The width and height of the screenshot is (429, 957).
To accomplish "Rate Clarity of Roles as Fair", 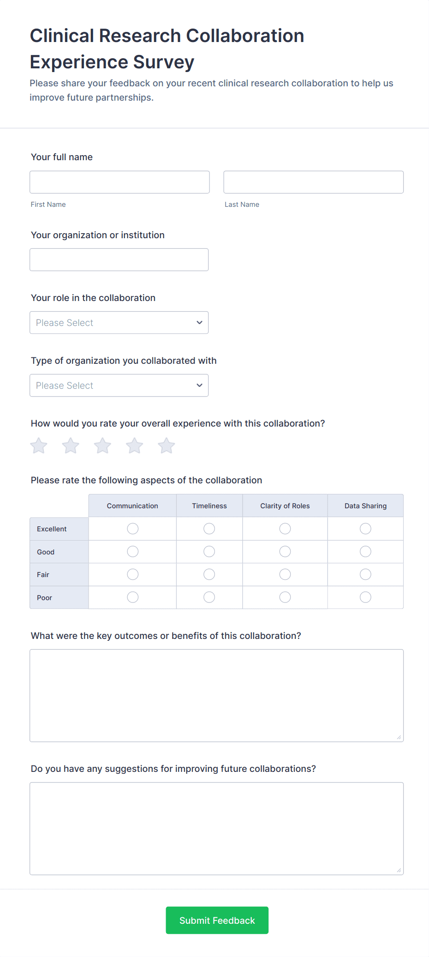I will pyautogui.click(x=285, y=574).
